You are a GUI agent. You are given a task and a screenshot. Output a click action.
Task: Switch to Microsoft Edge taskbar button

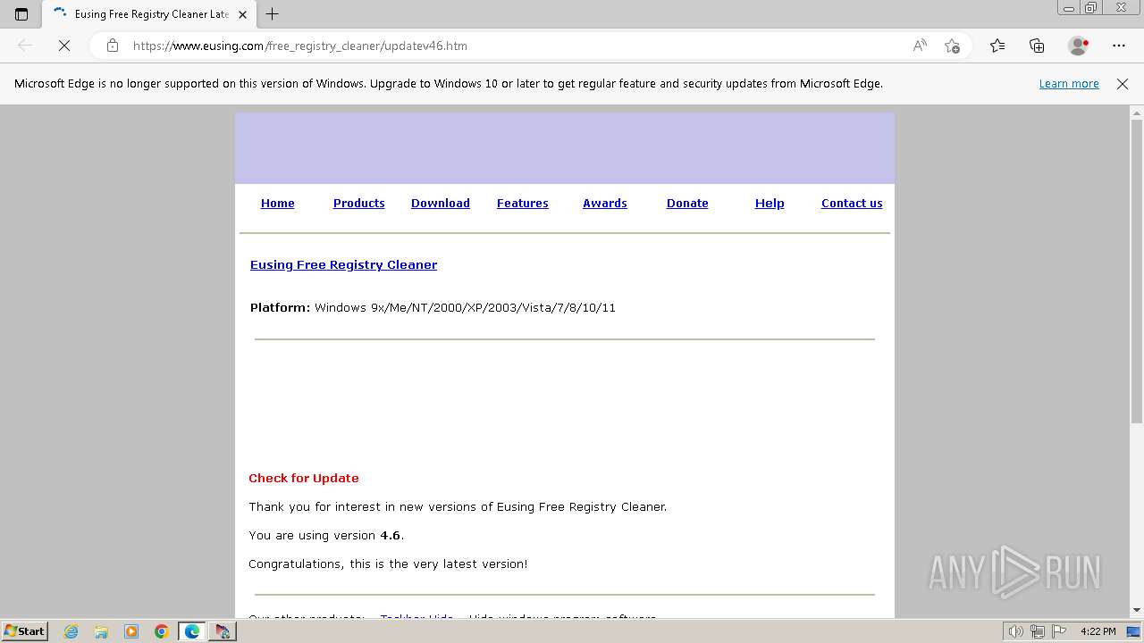pyautogui.click(x=192, y=631)
